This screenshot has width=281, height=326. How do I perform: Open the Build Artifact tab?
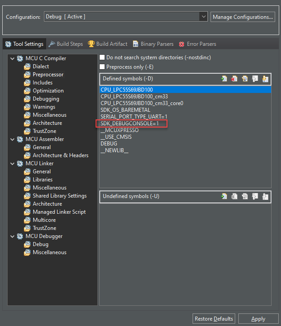coord(107,44)
